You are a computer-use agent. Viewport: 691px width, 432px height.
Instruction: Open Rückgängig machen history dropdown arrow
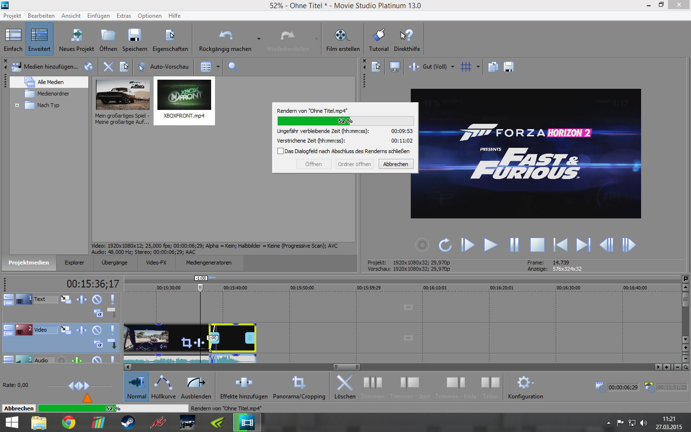[259, 39]
